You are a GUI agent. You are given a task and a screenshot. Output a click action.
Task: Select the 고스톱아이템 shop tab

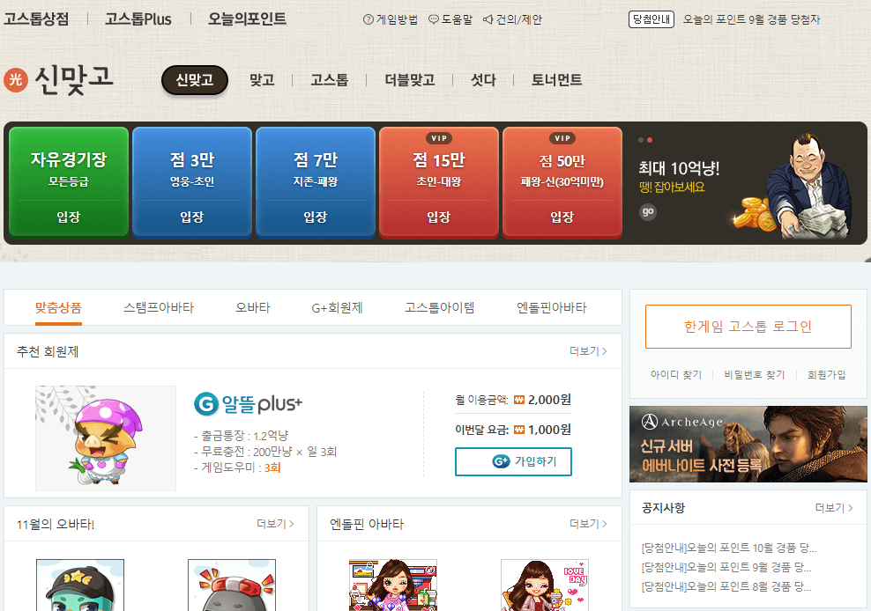click(439, 307)
